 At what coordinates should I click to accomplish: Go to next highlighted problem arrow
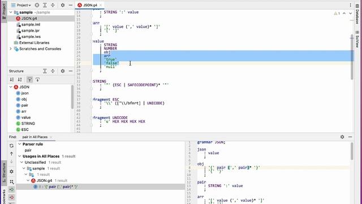tap(350, 14)
